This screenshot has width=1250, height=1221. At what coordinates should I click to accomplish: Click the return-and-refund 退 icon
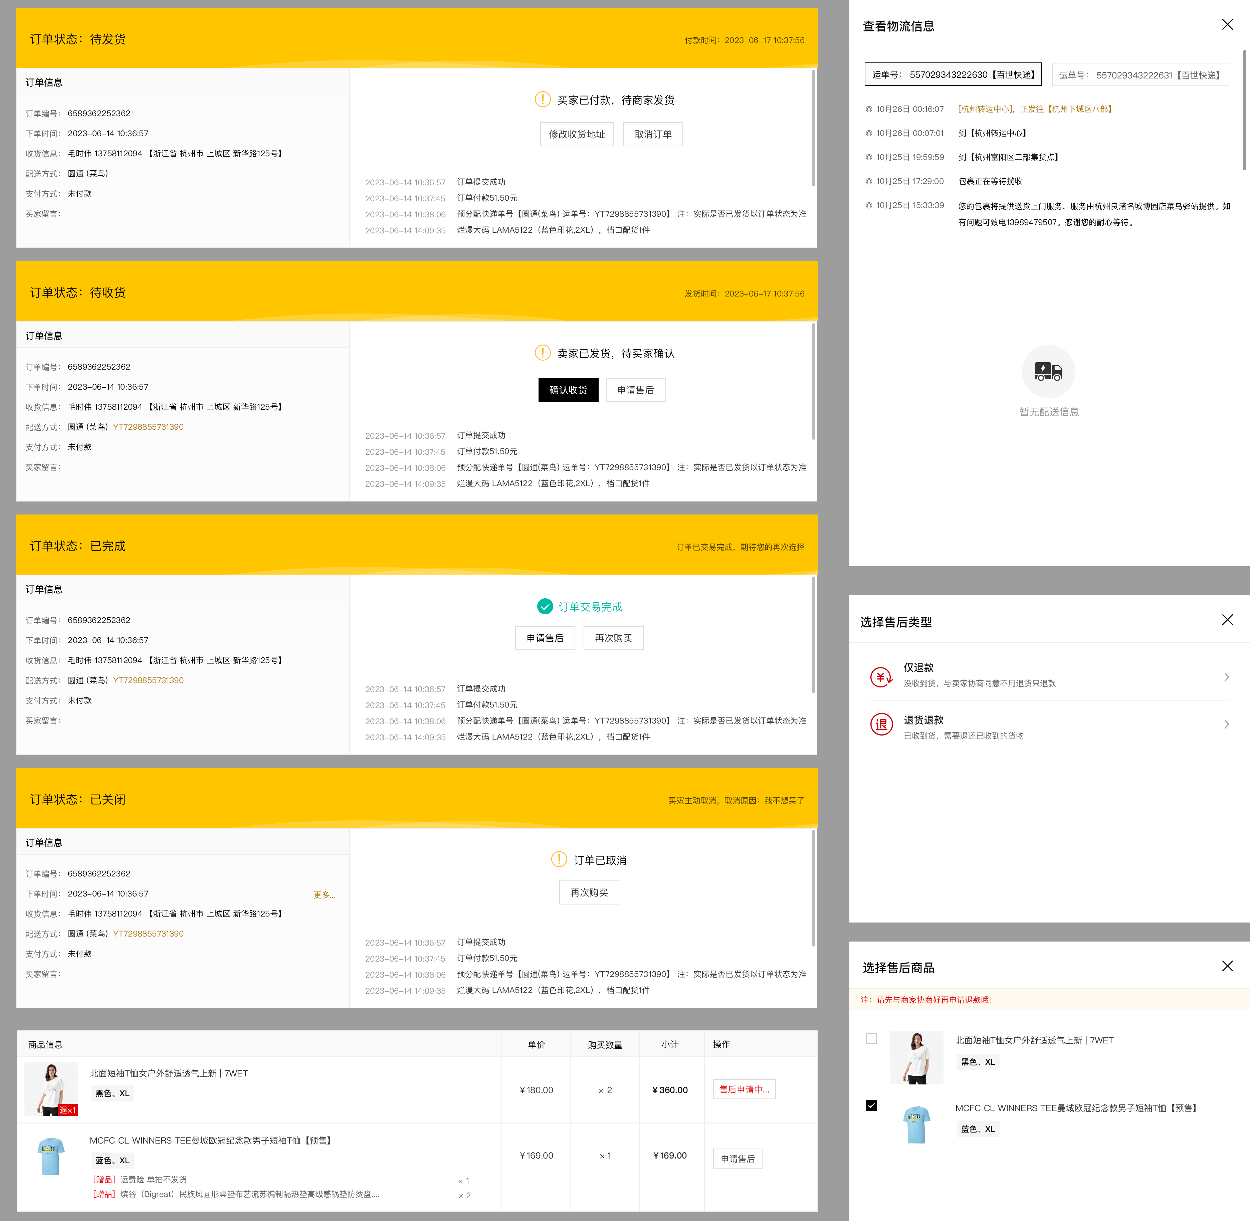[881, 724]
